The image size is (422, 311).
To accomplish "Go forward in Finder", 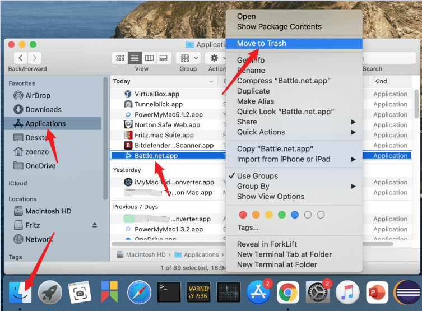I will 34,58.
